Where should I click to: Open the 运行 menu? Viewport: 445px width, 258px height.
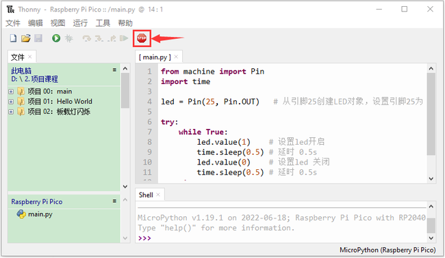(x=80, y=23)
